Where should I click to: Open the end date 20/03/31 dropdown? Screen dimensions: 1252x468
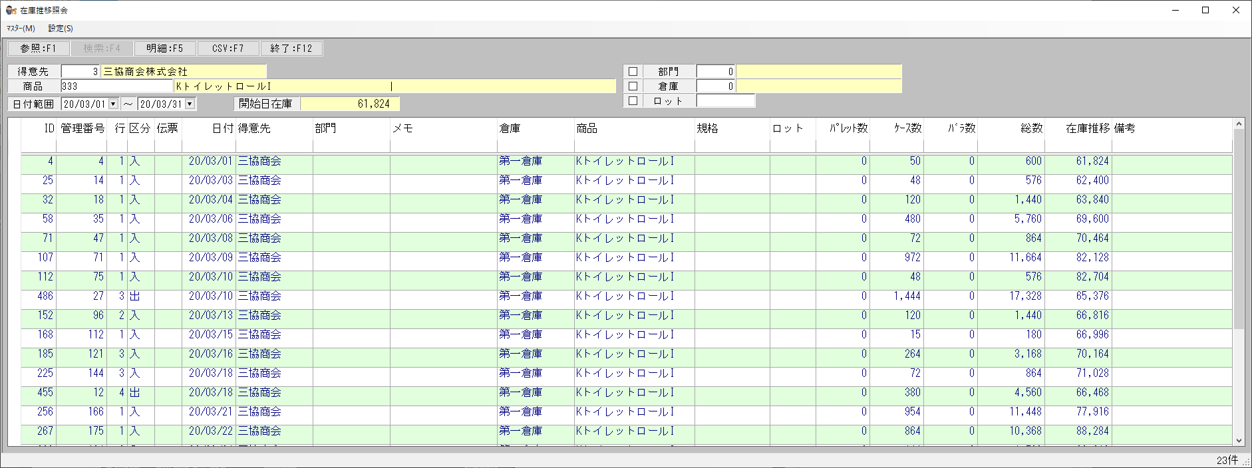click(x=190, y=104)
